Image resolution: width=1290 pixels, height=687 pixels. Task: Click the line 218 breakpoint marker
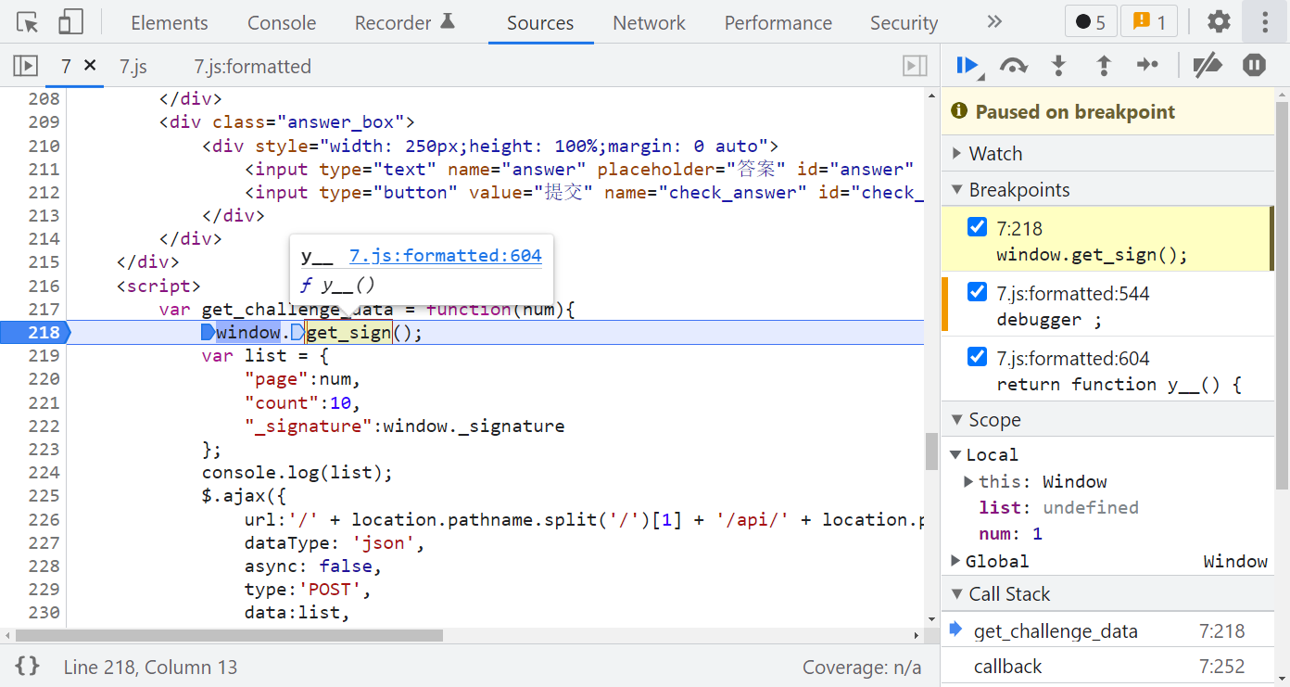click(x=35, y=332)
